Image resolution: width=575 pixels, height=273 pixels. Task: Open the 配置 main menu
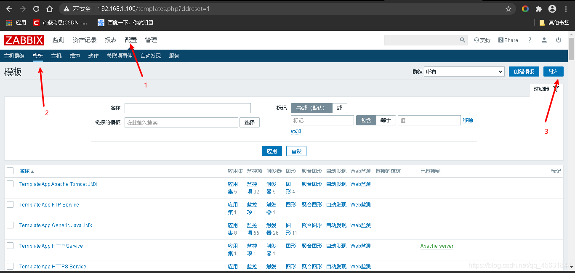131,40
